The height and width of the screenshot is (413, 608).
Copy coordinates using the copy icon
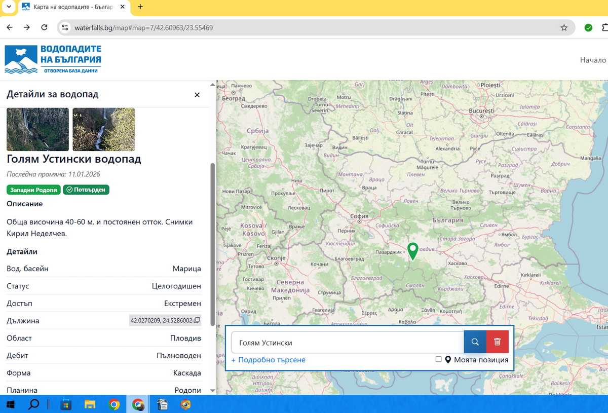click(x=197, y=321)
